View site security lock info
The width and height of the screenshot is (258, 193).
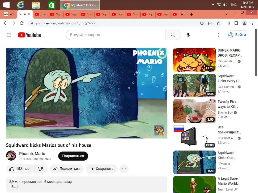(32, 23)
